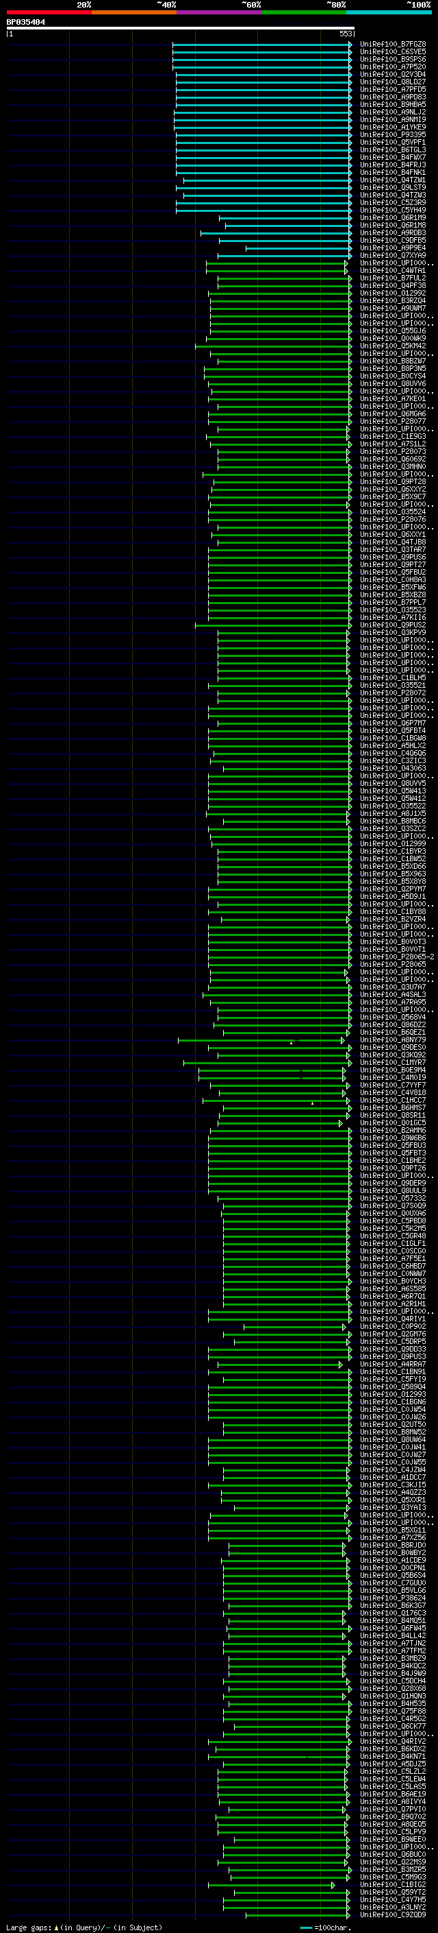438x1933 pixels.
Task: Select the UniRef100_A1YKE9 label
Action: pyautogui.click(x=392, y=128)
